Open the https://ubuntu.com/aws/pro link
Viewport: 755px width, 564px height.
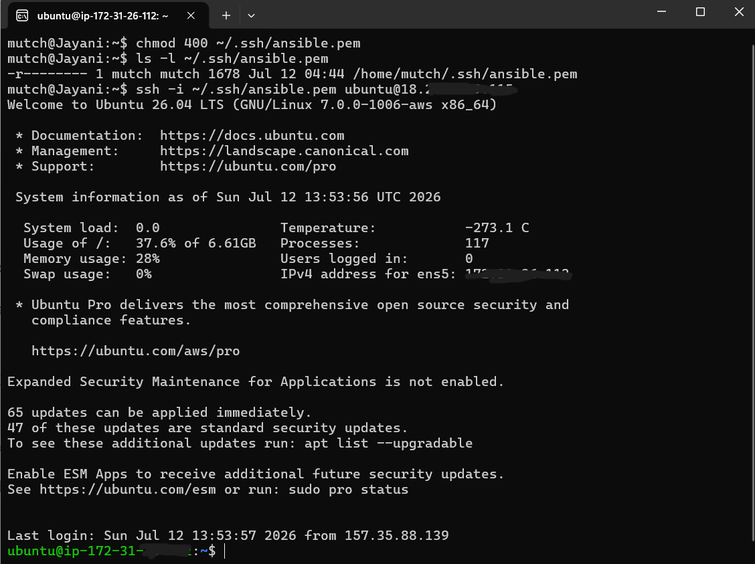tap(135, 351)
